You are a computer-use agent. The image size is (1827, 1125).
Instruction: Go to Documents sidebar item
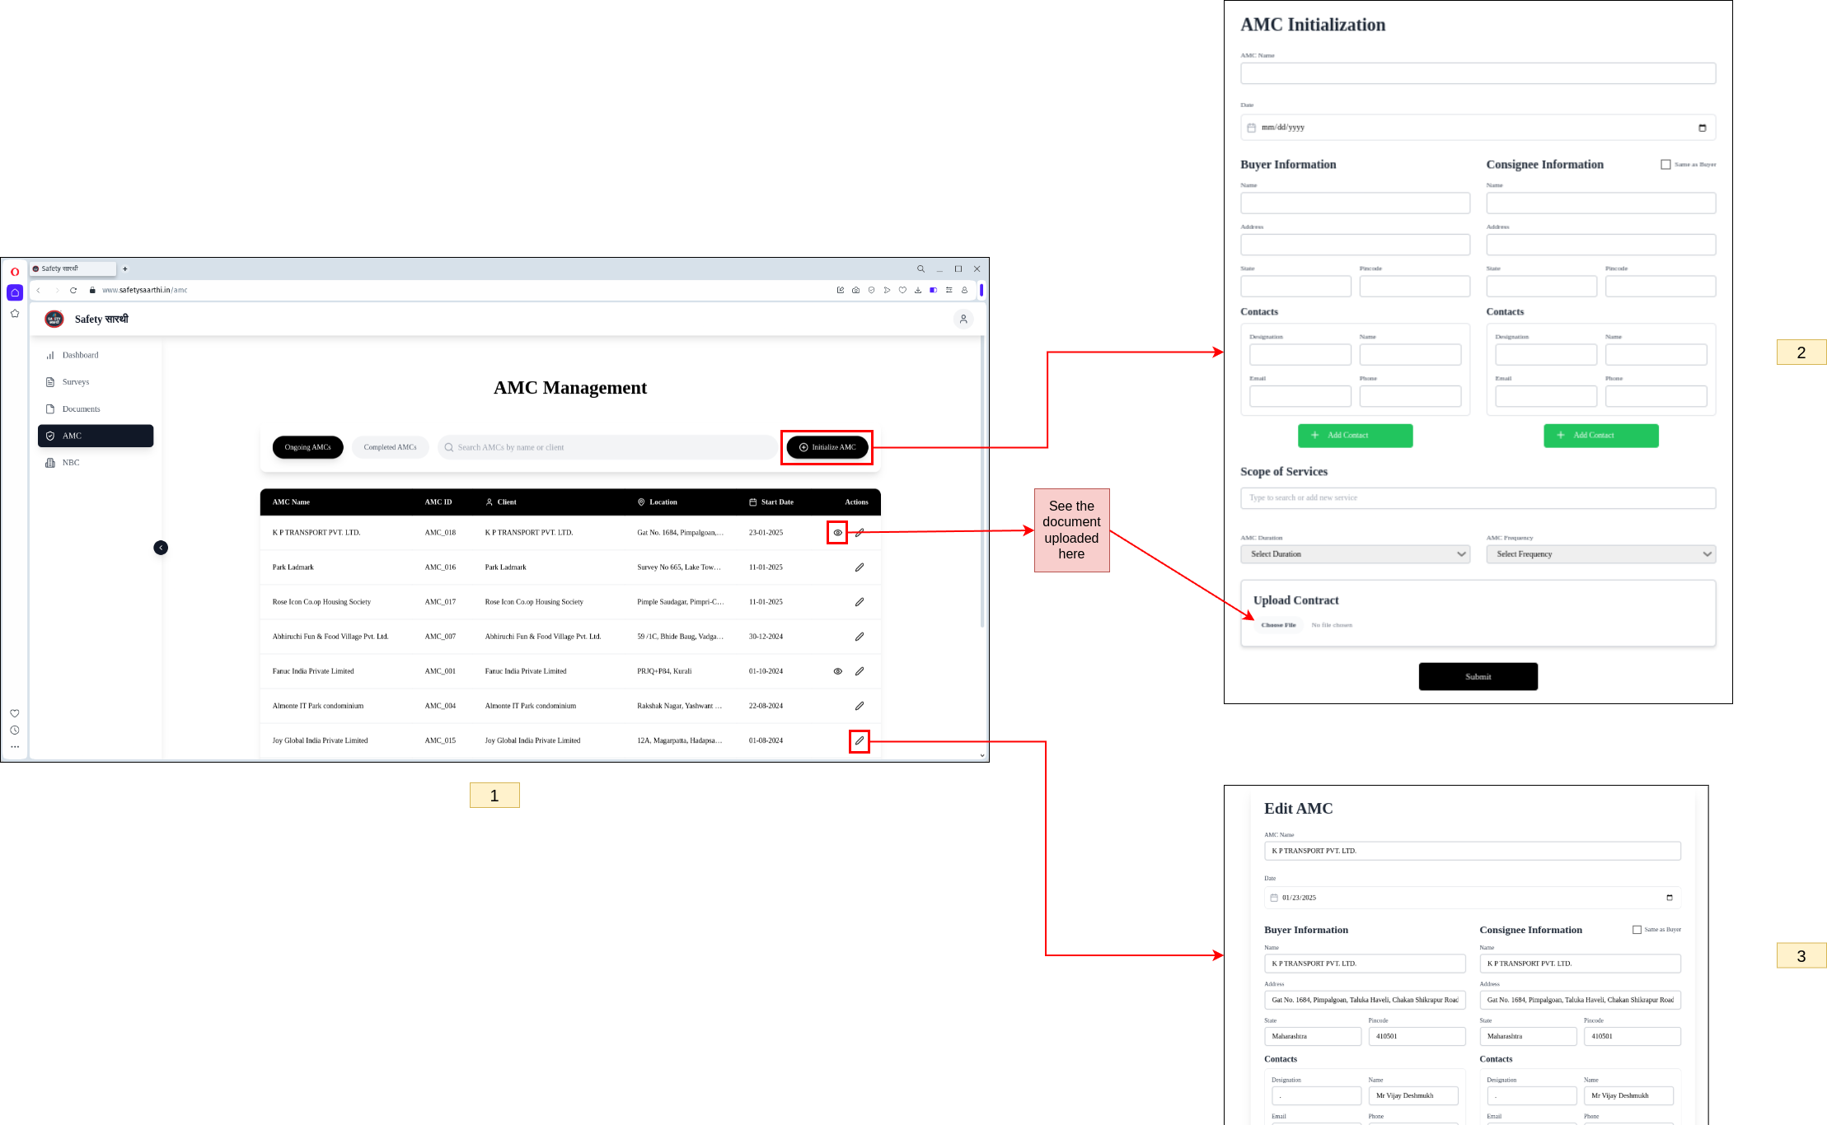pyautogui.click(x=81, y=409)
